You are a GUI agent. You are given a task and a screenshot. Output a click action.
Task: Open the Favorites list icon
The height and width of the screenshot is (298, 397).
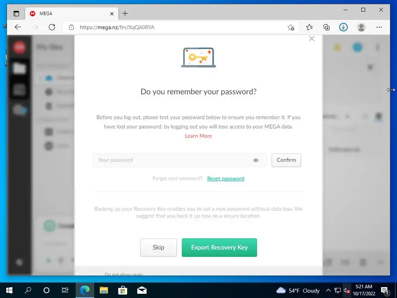(309, 27)
